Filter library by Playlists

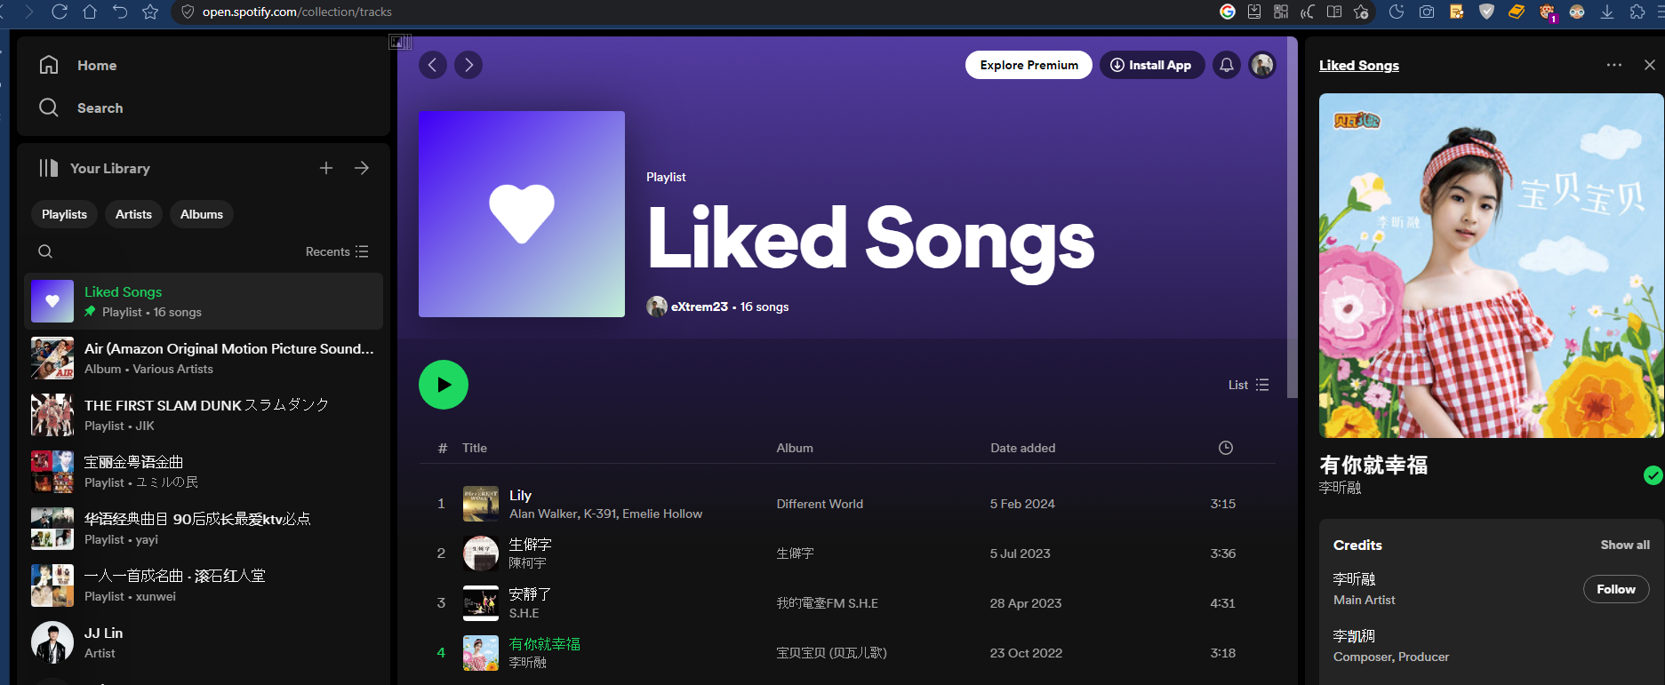pos(64,214)
